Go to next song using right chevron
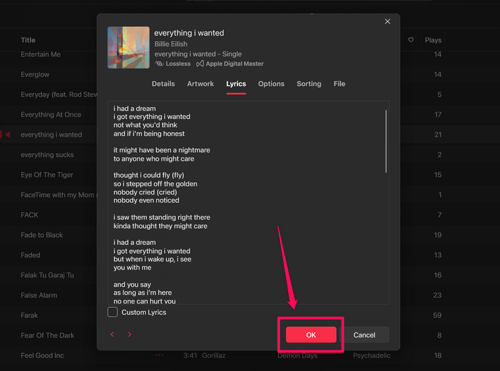Screen dimensions: 500x371 pos(129,335)
